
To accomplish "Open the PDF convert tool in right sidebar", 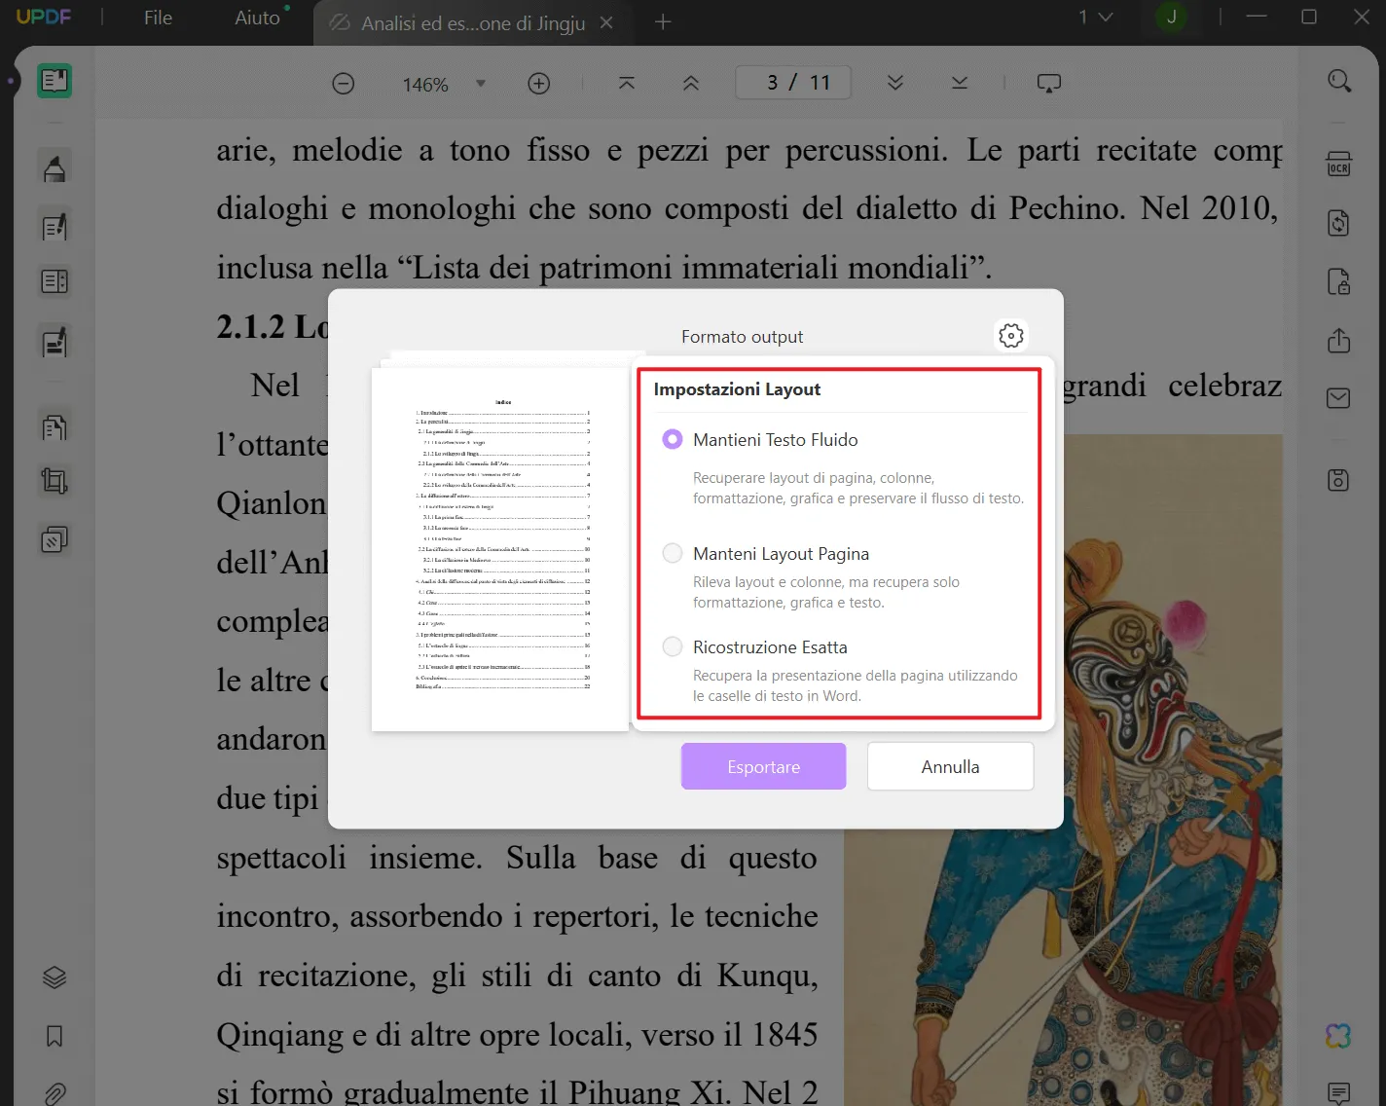I will coord(1337,223).
